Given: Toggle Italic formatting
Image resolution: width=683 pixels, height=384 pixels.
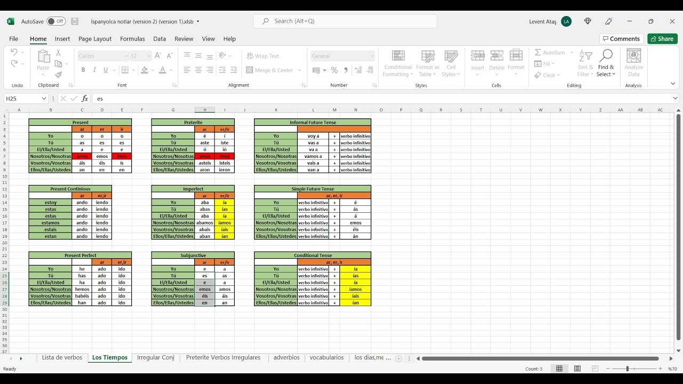Looking at the screenshot, I should tap(94, 70).
